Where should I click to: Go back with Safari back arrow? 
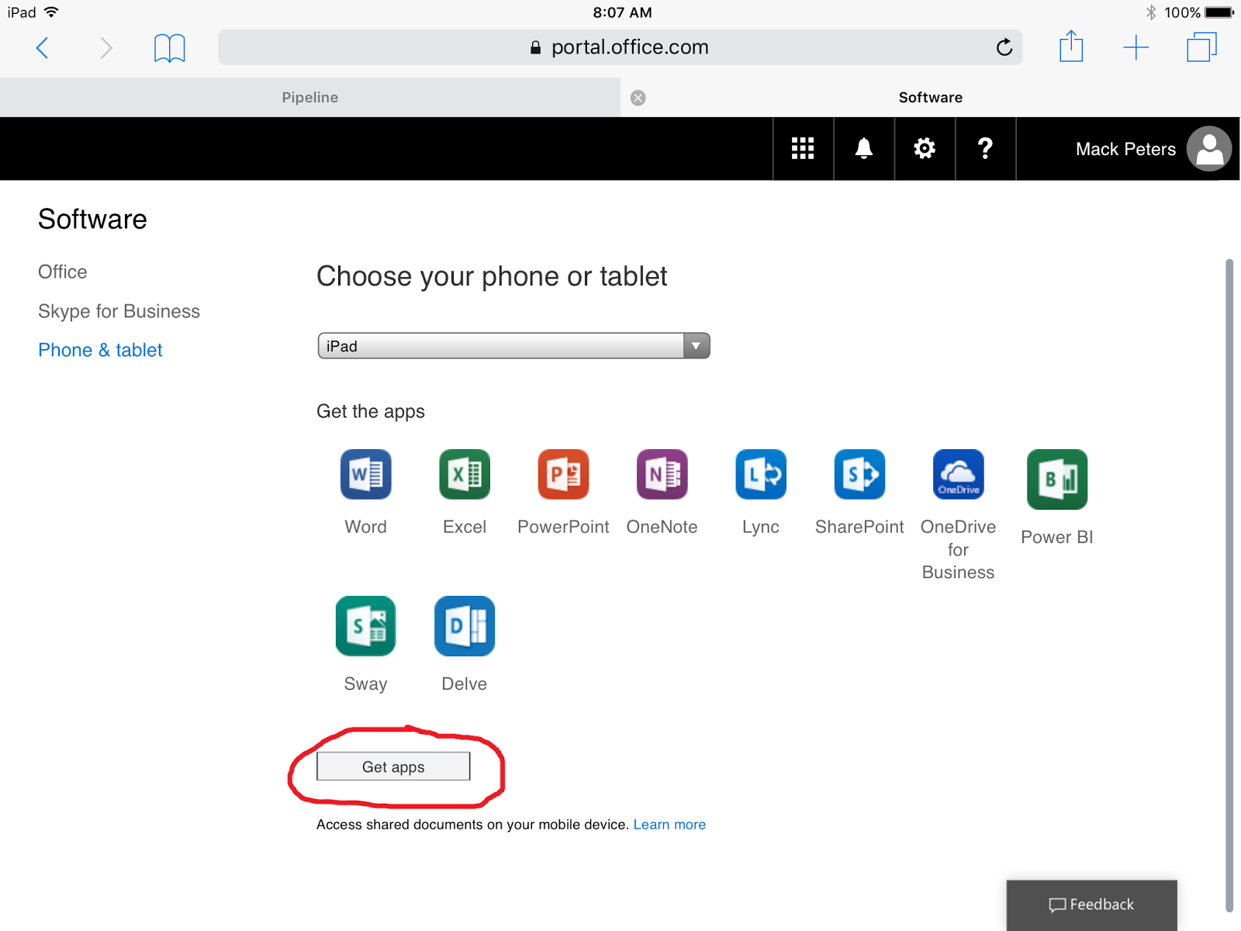tap(43, 48)
